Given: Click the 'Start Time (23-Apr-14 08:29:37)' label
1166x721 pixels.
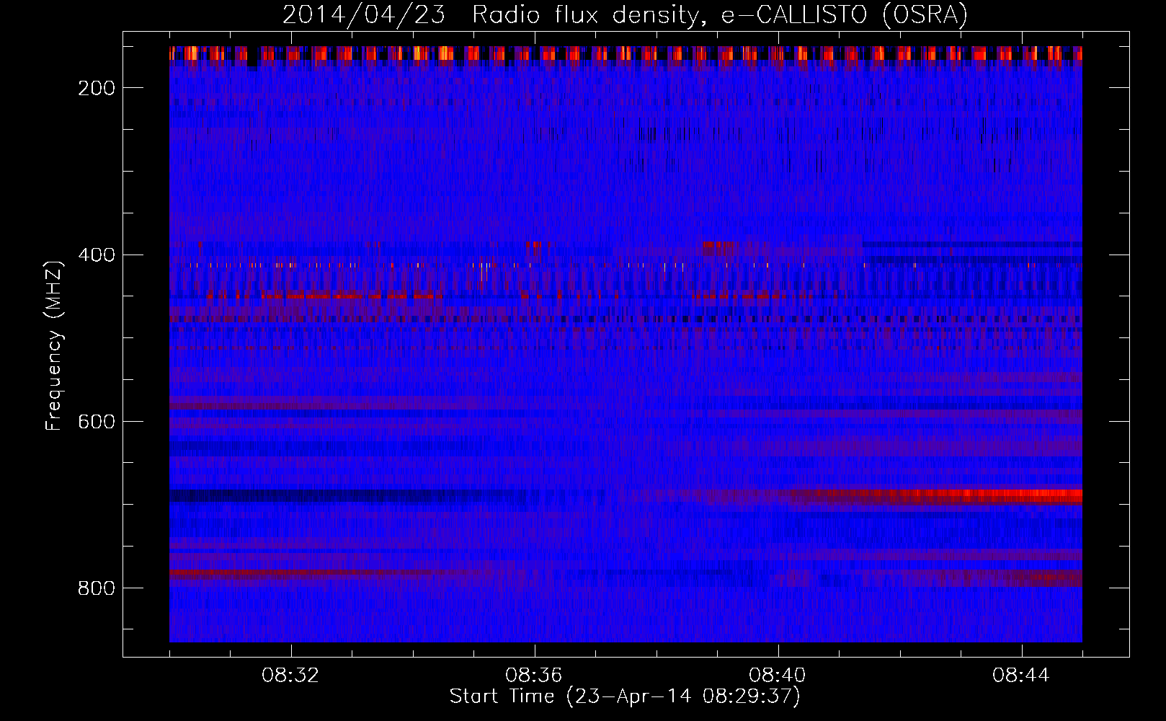Looking at the screenshot, I should [625, 696].
